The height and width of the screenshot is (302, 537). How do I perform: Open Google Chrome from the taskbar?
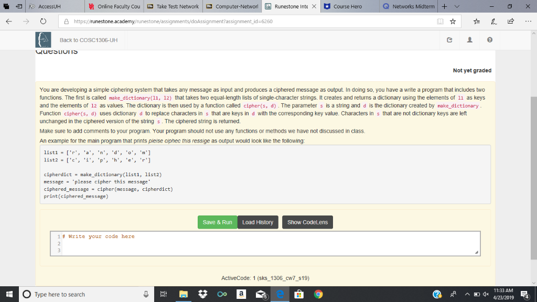(318, 294)
